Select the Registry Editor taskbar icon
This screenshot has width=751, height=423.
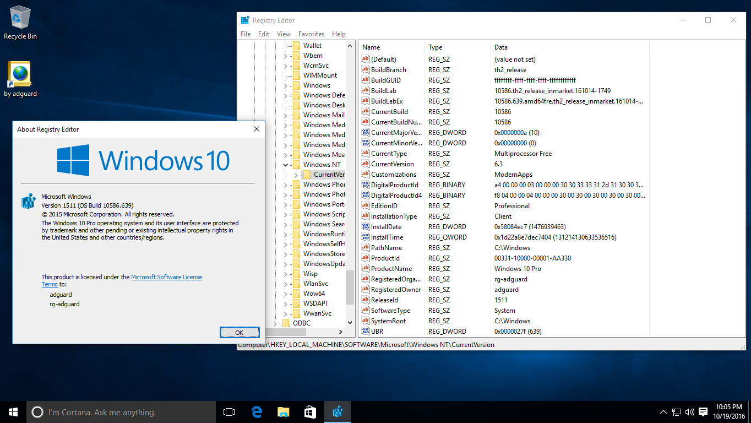tap(337, 412)
